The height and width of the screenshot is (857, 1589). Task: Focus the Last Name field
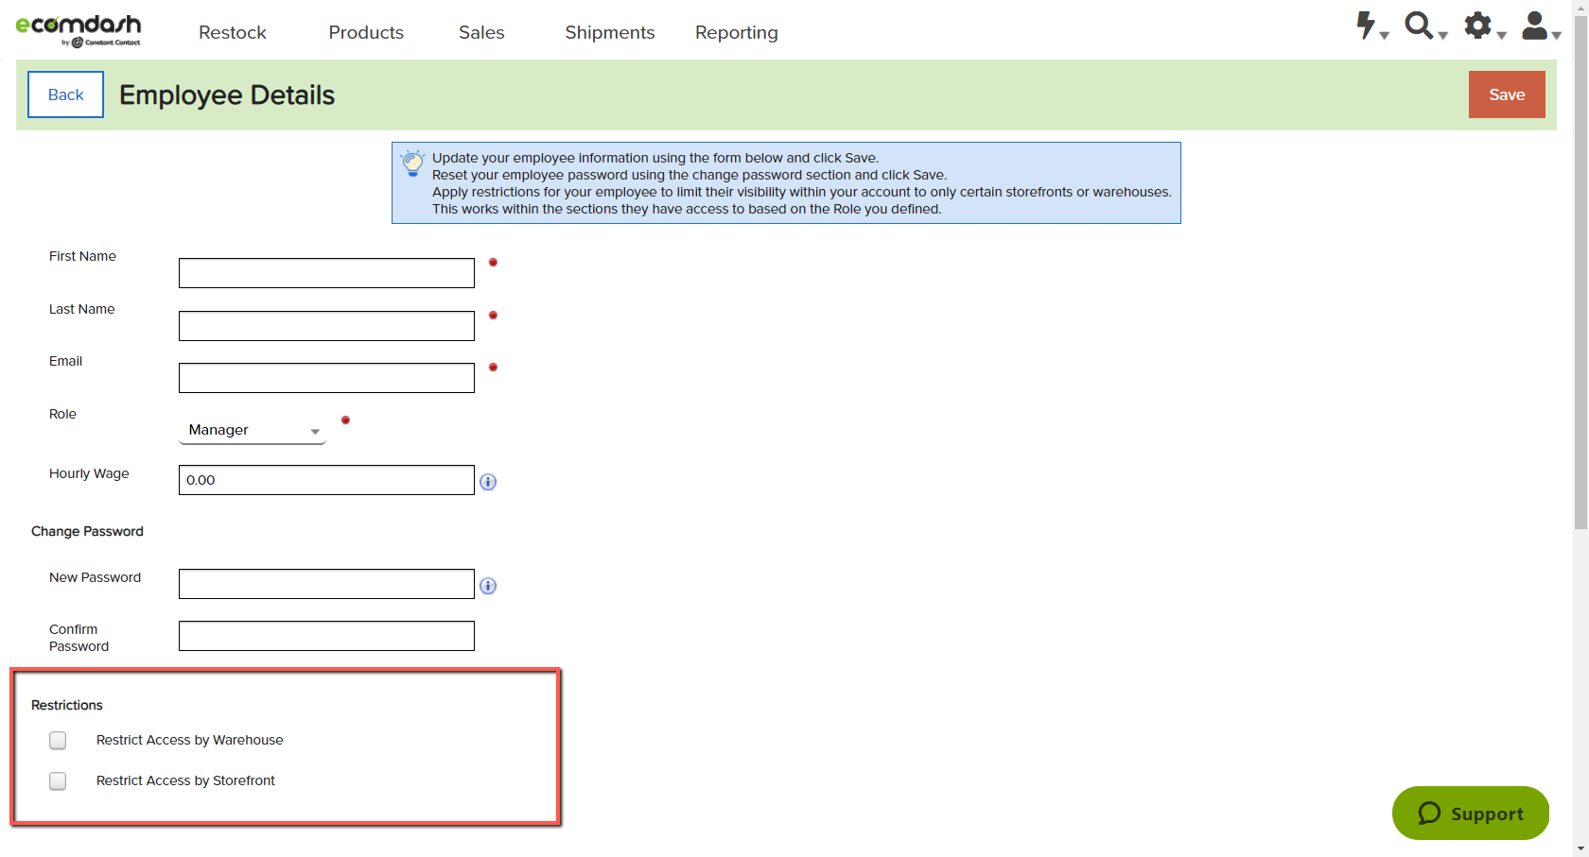[326, 326]
